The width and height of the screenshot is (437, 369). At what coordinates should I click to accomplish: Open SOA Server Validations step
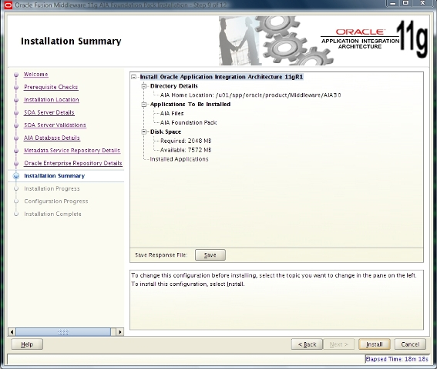click(x=55, y=125)
